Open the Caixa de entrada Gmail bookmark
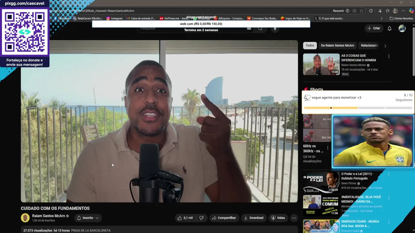The width and height of the screenshot is (415, 233). [x=141, y=18]
